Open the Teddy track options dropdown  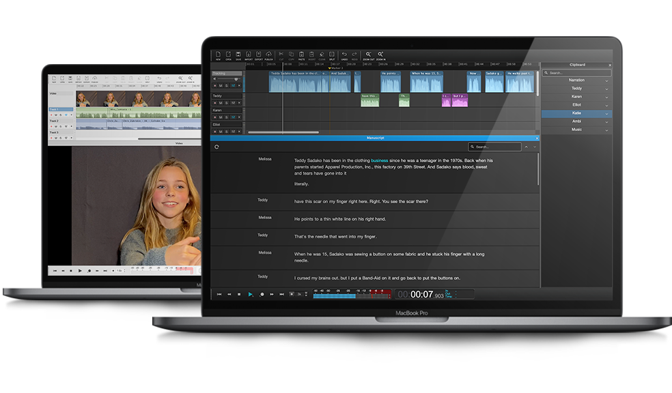point(239,103)
